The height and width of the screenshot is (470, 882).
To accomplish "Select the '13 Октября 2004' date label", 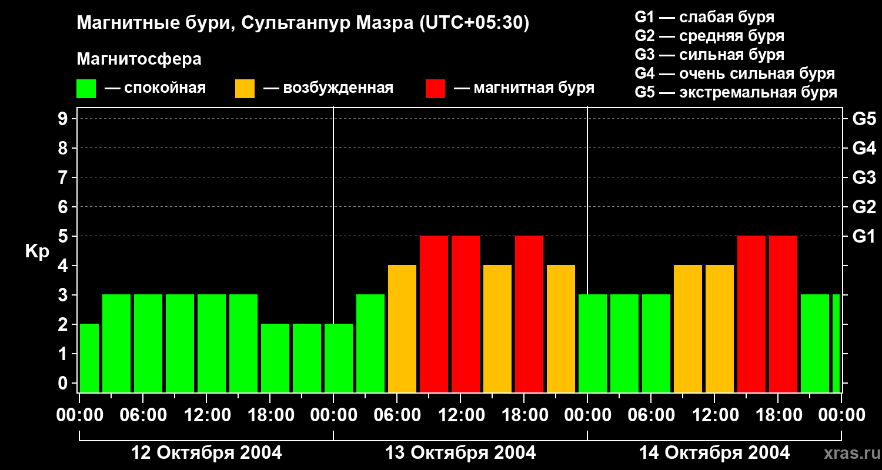I will tap(460, 453).
